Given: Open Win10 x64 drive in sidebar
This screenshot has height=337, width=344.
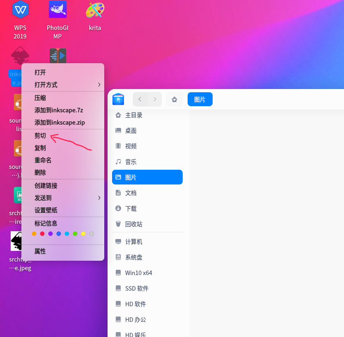Looking at the screenshot, I should pyautogui.click(x=147, y=273).
